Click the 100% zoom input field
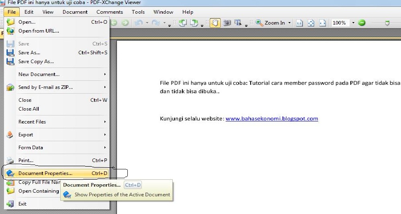401x214 pixels. coord(340,23)
